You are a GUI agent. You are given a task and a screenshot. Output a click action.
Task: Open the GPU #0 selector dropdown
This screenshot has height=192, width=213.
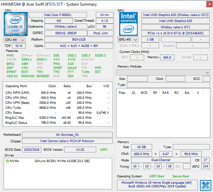click(x=128, y=40)
